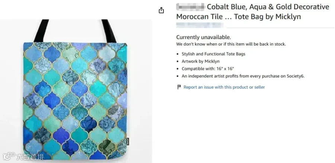
Task: Click the tote bag product image
Action: click(x=76, y=91)
